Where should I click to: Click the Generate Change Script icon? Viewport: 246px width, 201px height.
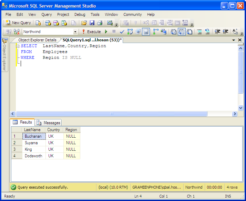126,23
